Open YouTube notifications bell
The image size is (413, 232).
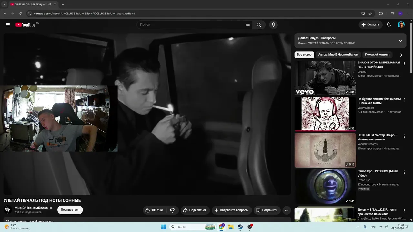point(389,25)
